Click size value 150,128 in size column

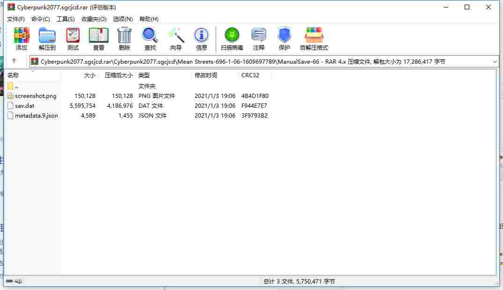click(85, 96)
